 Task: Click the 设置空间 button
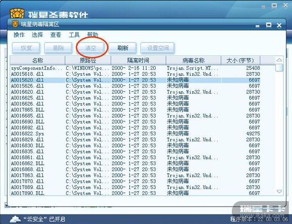[x=157, y=48]
